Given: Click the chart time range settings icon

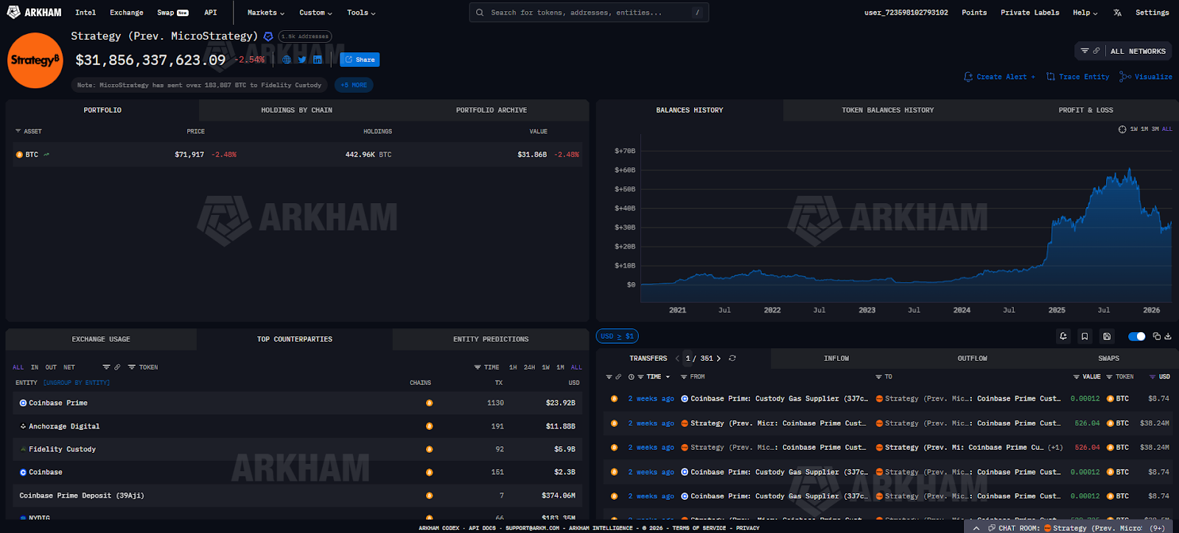Looking at the screenshot, I should click(1122, 129).
